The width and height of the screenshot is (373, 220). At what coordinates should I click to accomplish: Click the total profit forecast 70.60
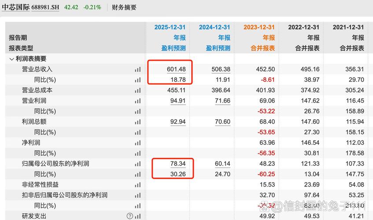tap(223, 121)
